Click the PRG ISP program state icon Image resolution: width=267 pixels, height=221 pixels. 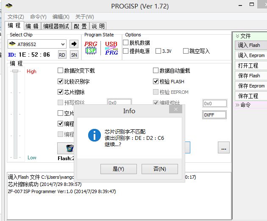click(91, 47)
